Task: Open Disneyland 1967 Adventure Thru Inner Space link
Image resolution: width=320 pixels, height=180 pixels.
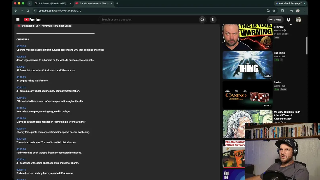Action: [x=44, y=26]
